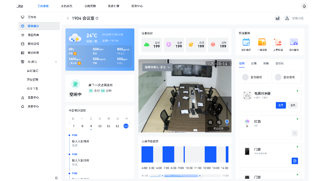321x181 pixels.
Task: Collapse the AI 速记 sidebar group
Action: pos(56,62)
